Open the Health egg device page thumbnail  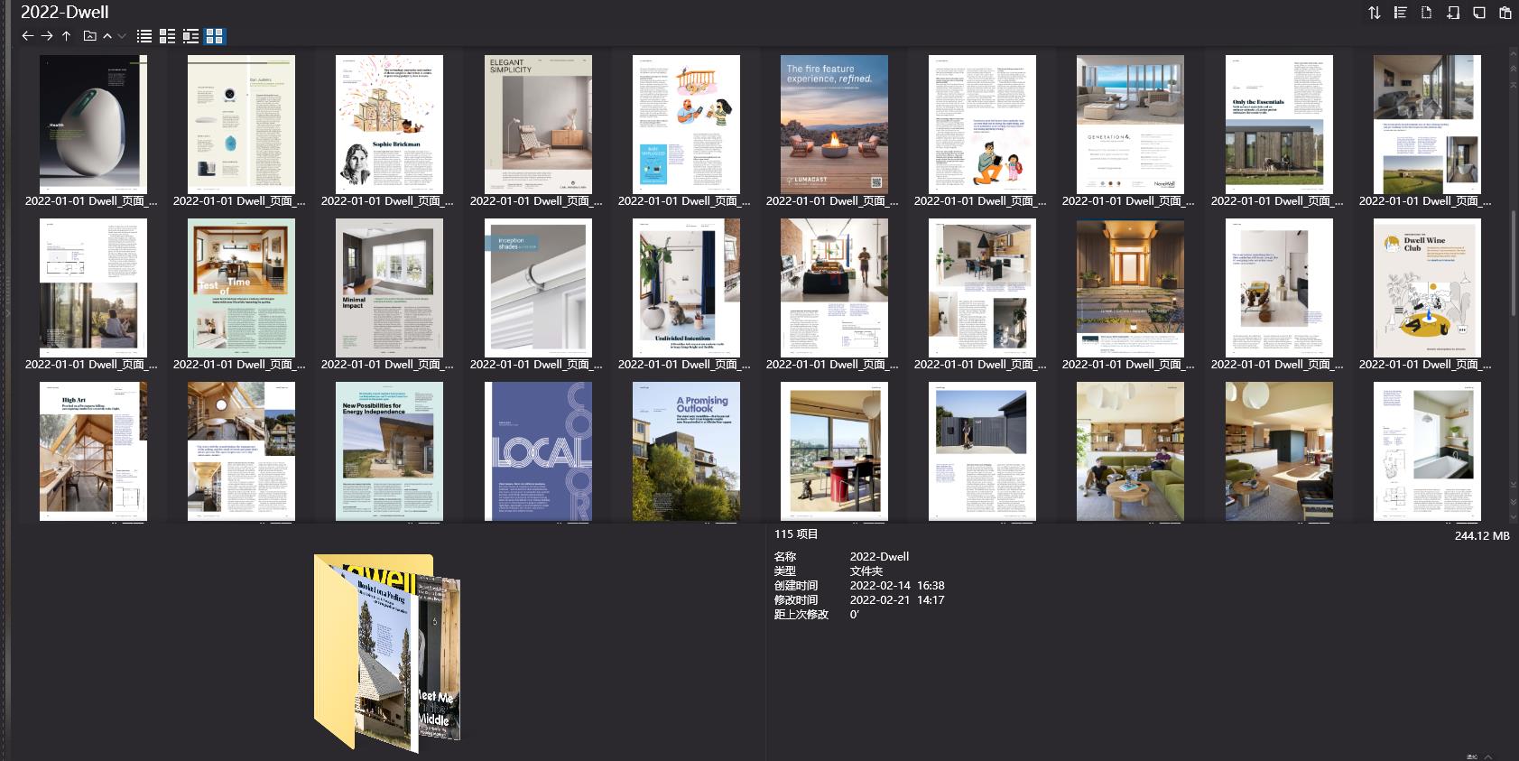click(93, 124)
